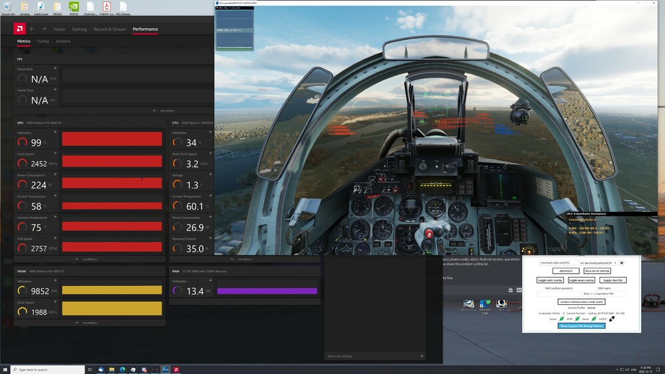The height and width of the screenshot is (374, 665).
Task: Click toggle awacs overlay button
Action: pos(581,280)
